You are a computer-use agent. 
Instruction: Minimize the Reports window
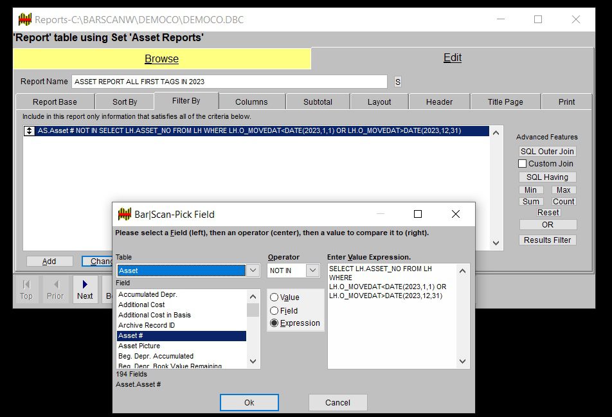pos(501,19)
